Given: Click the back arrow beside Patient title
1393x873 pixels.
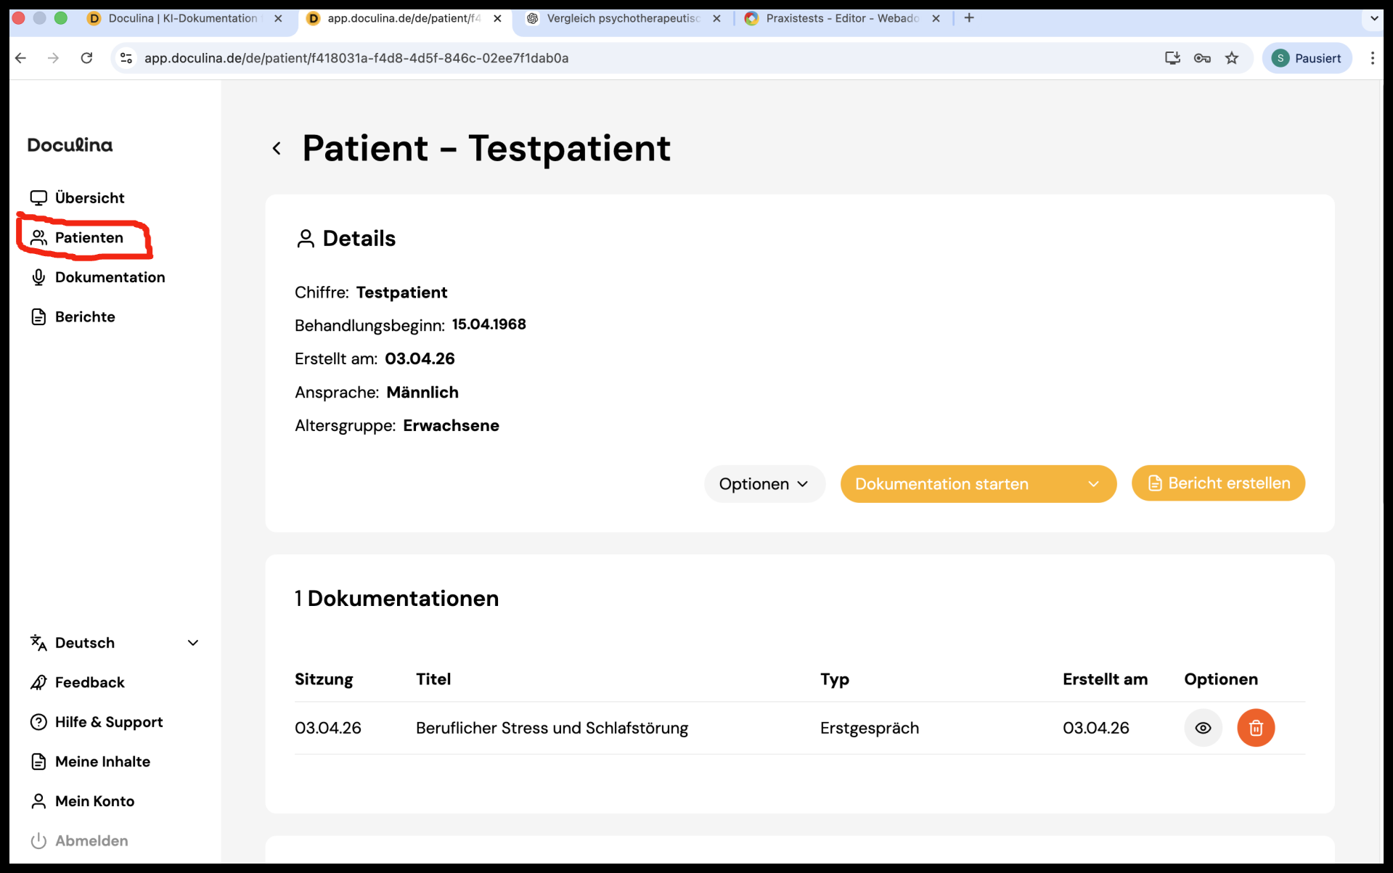Looking at the screenshot, I should tap(277, 149).
